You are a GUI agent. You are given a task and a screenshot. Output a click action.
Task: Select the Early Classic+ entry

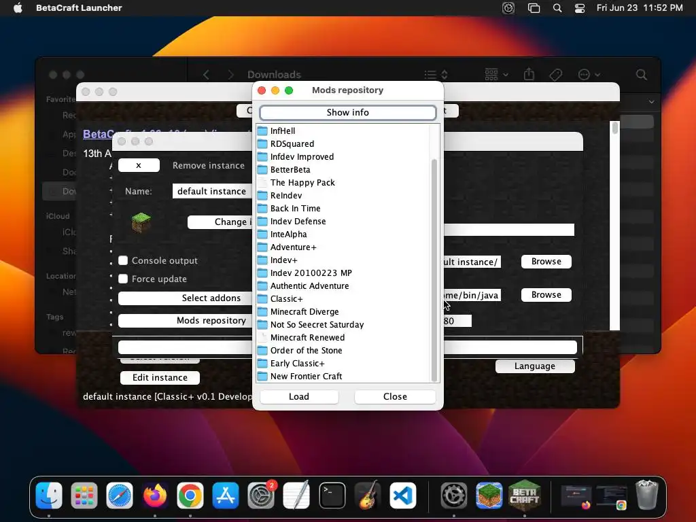(x=298, y=363)
